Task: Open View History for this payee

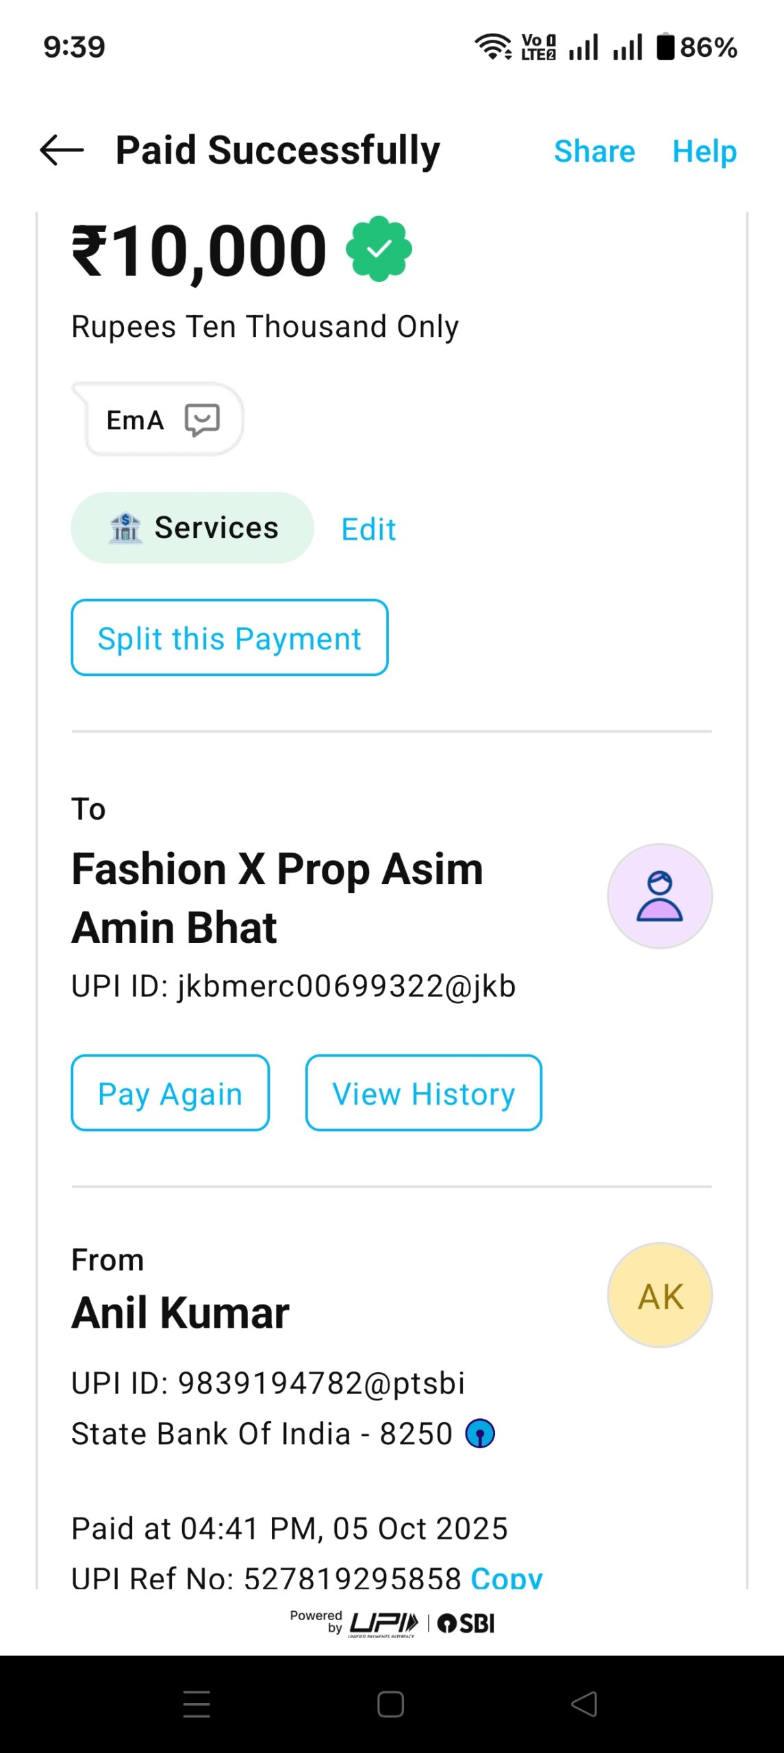Action: (x=423, y=1093)
